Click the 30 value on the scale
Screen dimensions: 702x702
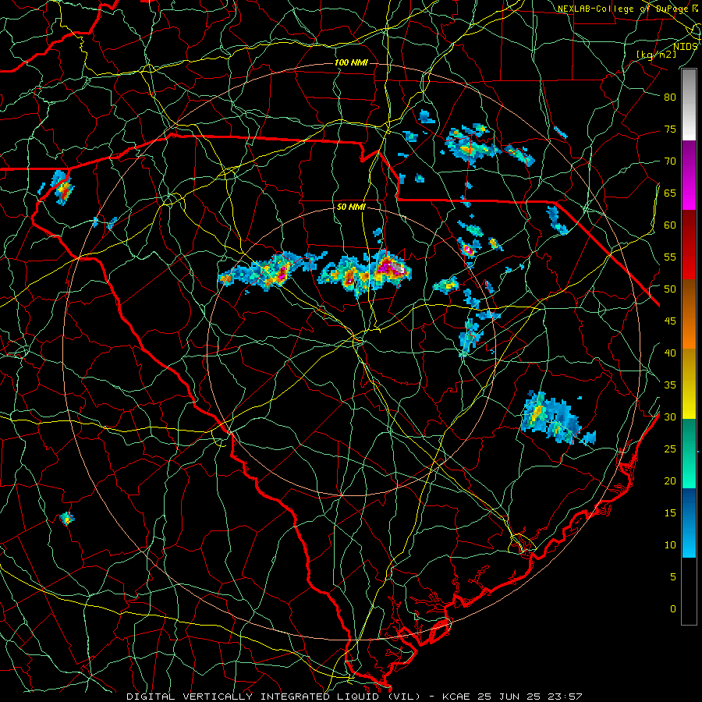click(x=670, y=417)
